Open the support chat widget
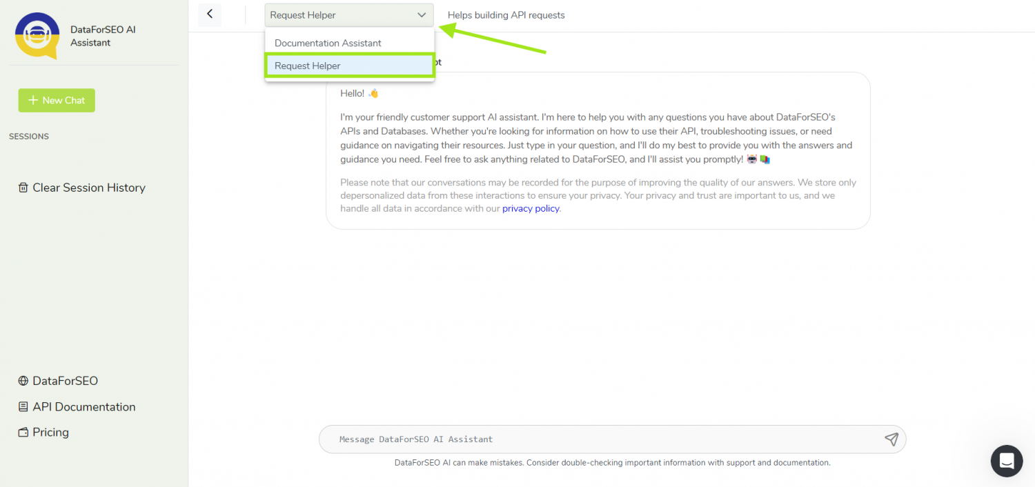Viewport: 1035px width, 487px height. pos(1007,461)
